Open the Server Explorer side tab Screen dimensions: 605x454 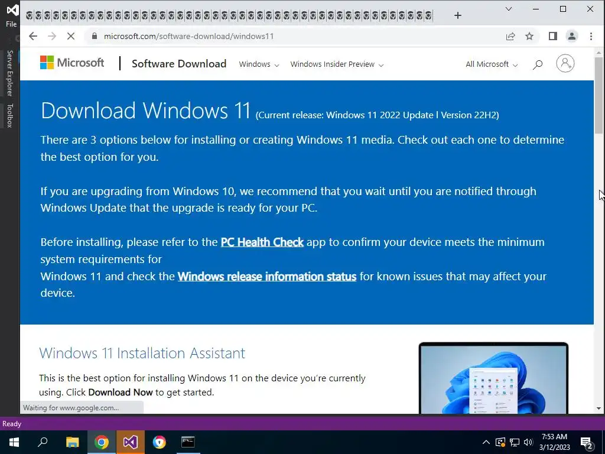tap(10, 73)
